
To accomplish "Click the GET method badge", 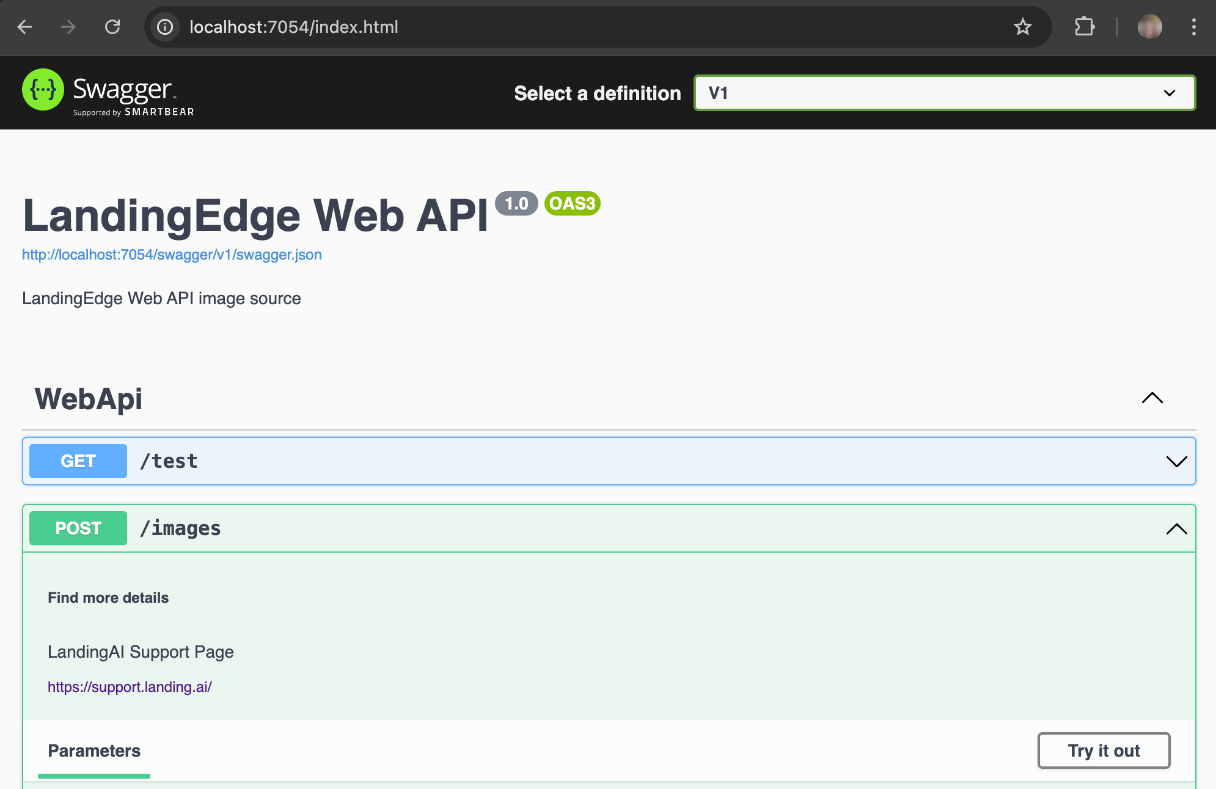I will (x=78, y=461).
